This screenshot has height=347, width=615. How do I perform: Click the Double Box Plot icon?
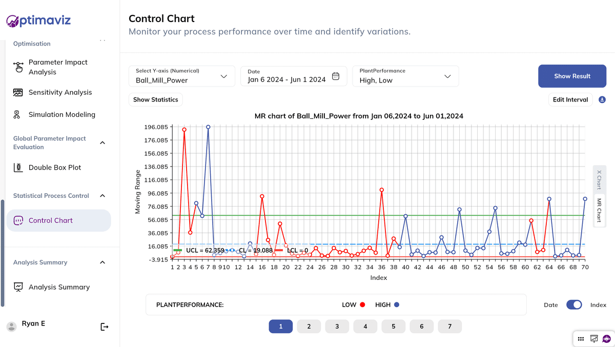point(18,168)
